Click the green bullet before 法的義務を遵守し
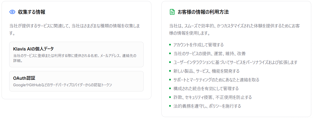313x118 pixels. pos(170,106)
